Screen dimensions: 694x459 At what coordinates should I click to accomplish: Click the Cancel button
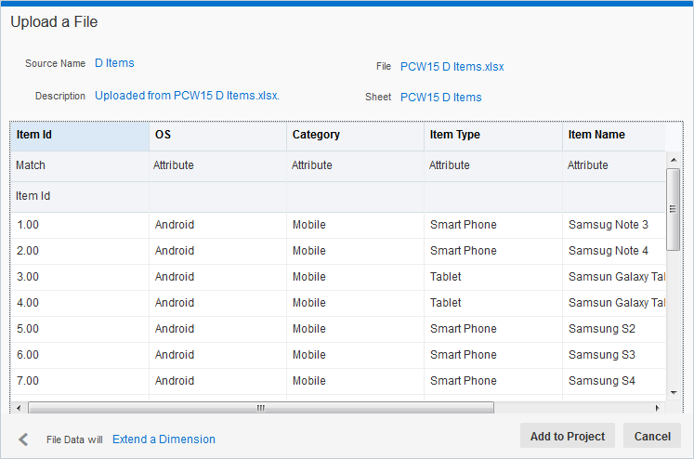tap(652, 436)
